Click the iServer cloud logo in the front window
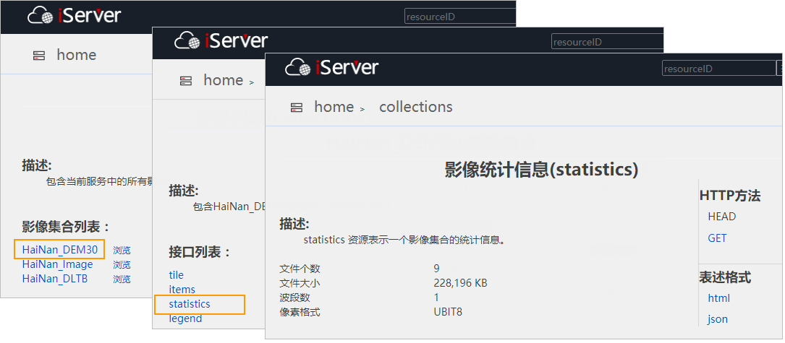 pos(298,68)
